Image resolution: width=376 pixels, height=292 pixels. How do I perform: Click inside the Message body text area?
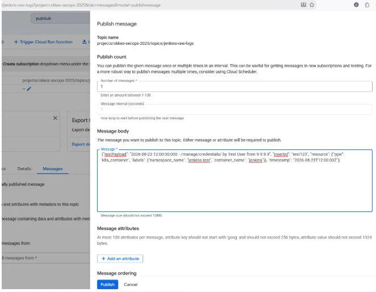pos(235,181)
